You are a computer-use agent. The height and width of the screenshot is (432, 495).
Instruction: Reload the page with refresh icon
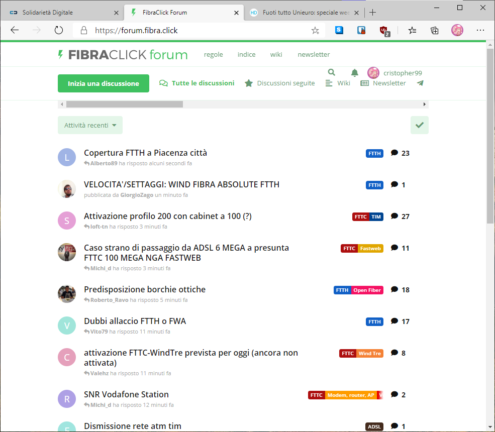pyautogui.click(x=59, y=30)
